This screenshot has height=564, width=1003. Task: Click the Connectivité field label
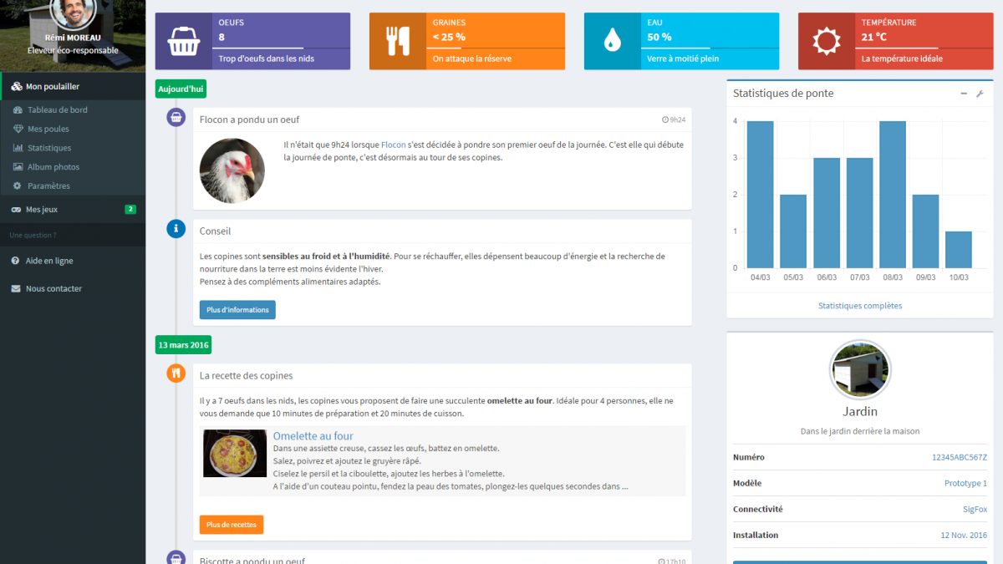click(x=758, y=510)
